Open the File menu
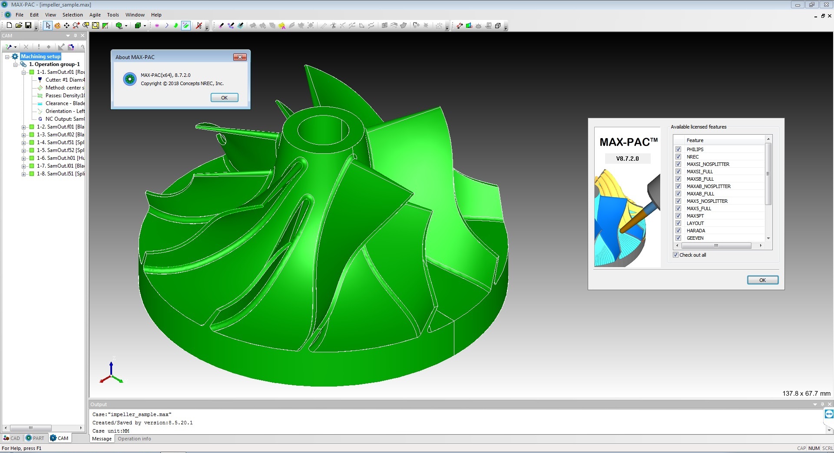 (20, 15)
